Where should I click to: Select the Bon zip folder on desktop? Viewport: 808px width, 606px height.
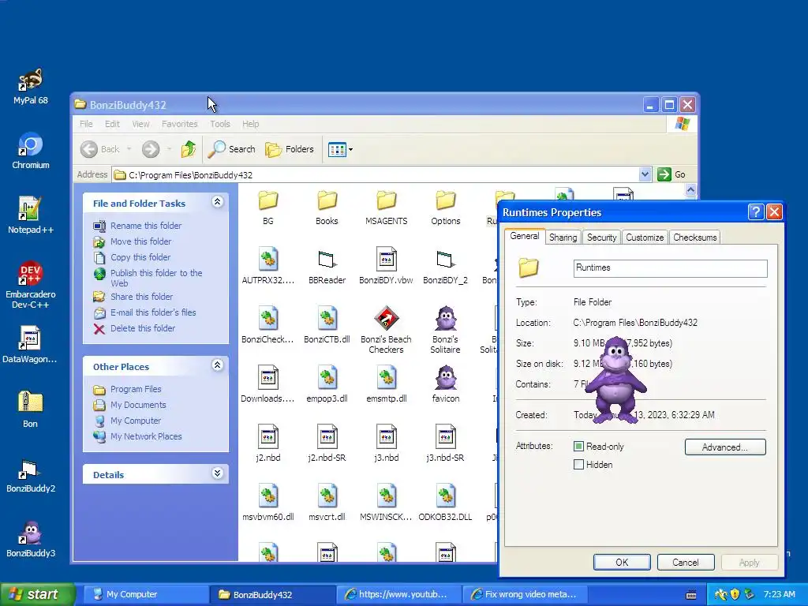pos(30,410)
